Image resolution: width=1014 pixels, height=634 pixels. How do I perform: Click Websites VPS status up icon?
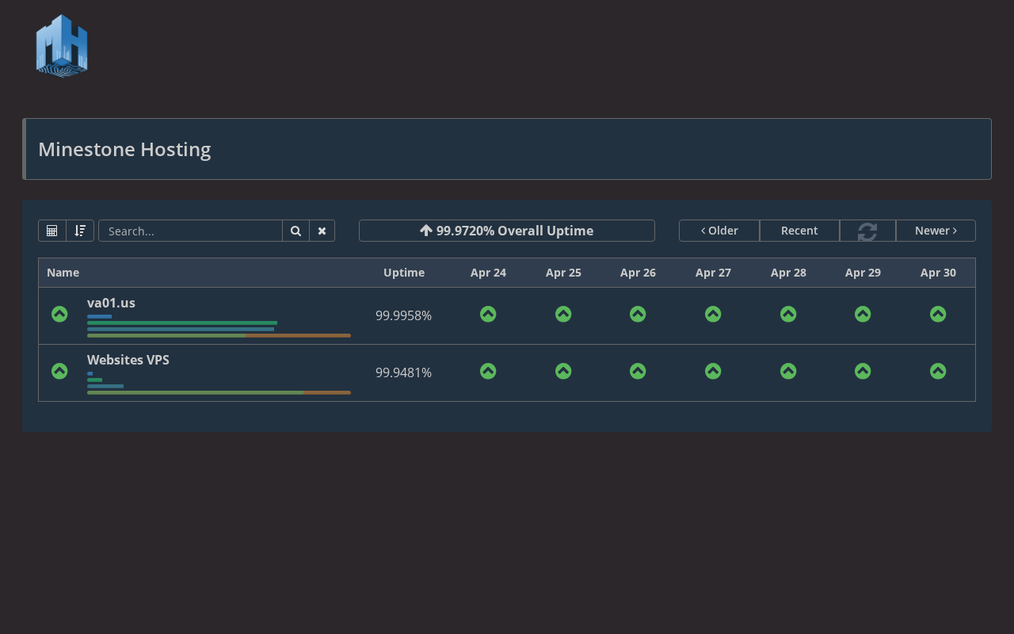click(x=59, y=372)
